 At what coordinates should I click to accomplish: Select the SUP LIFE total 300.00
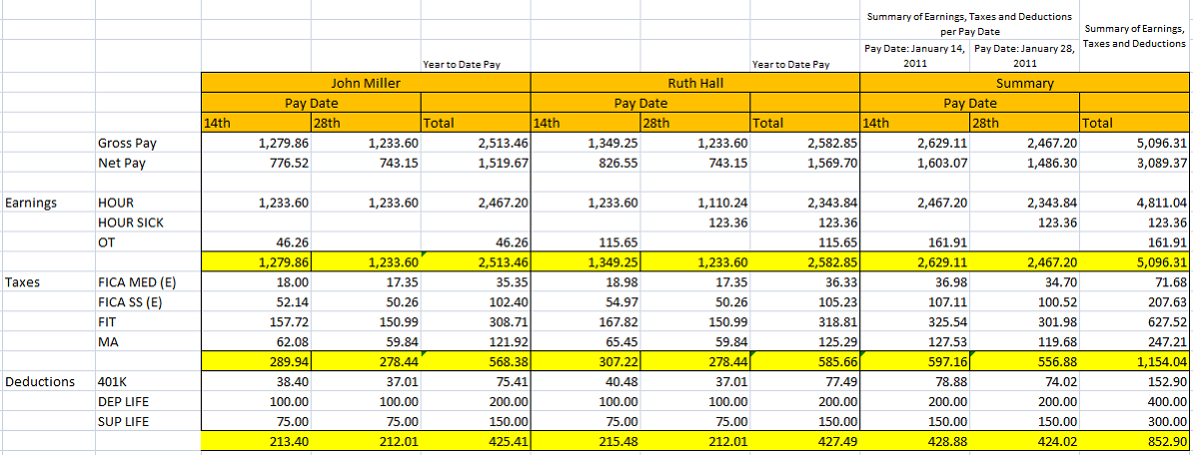pyautogui.click(x=1134, y=421)
